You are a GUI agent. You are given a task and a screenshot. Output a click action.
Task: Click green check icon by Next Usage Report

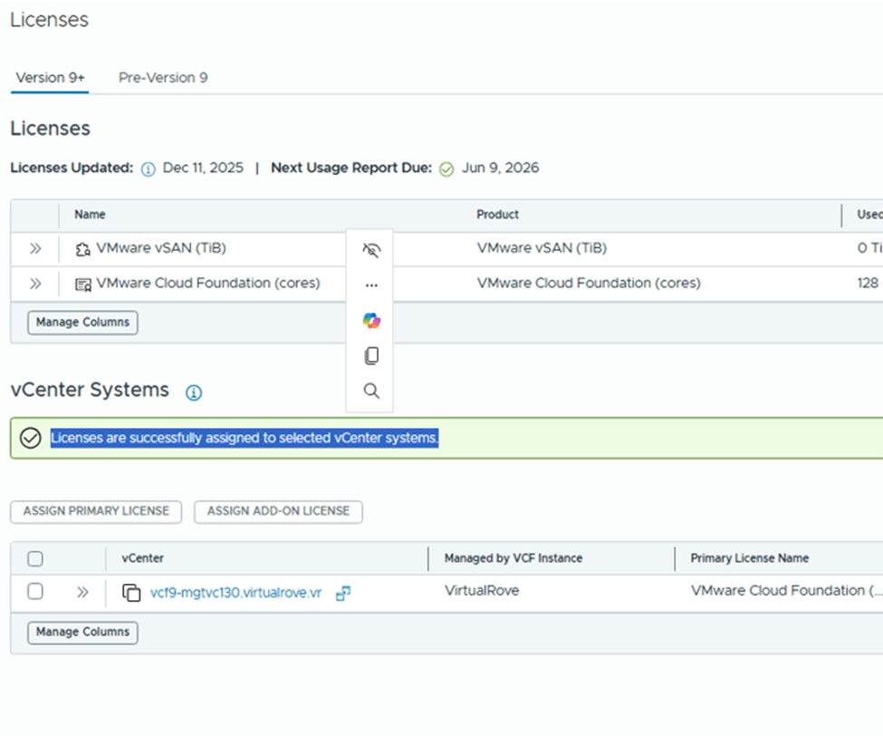tap(446, 169)
